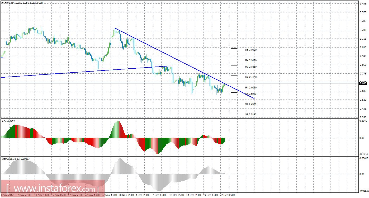Click the -0.1934 AO scale value
This screenshot has width=369, height=198.
(x=363, y=154)
